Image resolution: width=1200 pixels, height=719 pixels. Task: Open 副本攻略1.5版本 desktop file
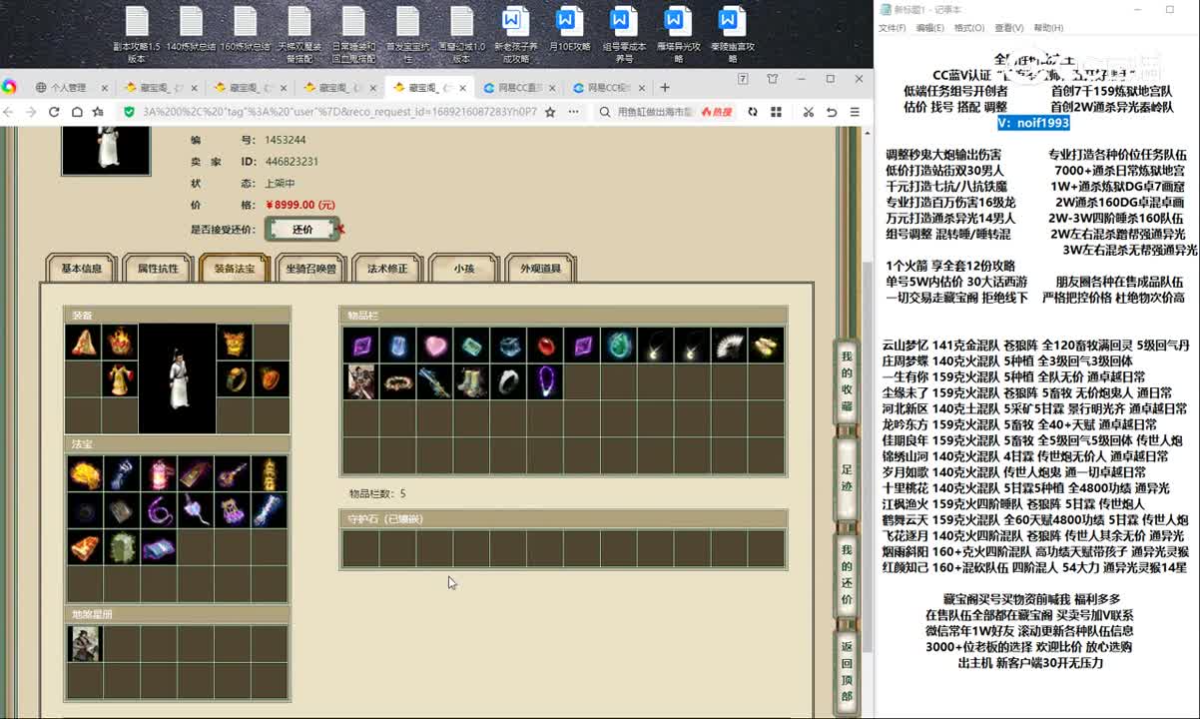click(x=137, y=36)
